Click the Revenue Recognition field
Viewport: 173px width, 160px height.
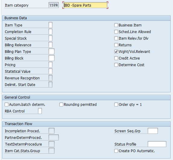(50, 78)
